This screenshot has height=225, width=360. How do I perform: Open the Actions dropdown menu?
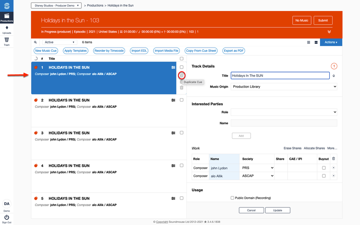pyautogui.click(x=331, y=42)
